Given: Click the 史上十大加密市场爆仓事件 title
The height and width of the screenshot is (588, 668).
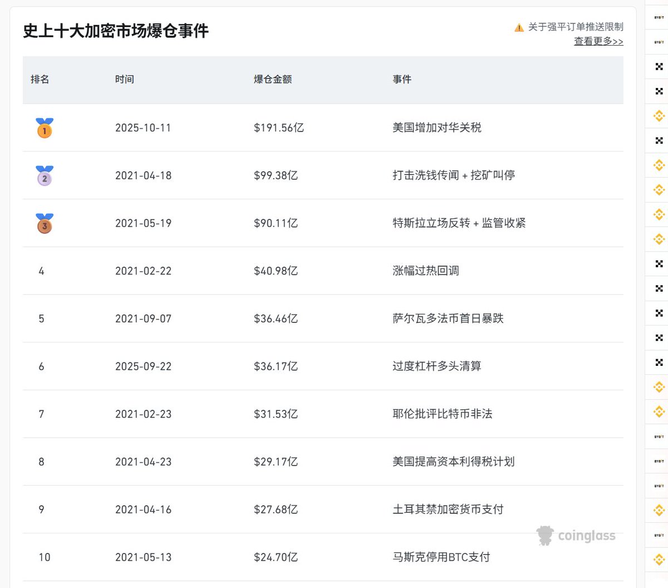Looking at the screenshot, I should pyautogui.click(x=116, y=31).
